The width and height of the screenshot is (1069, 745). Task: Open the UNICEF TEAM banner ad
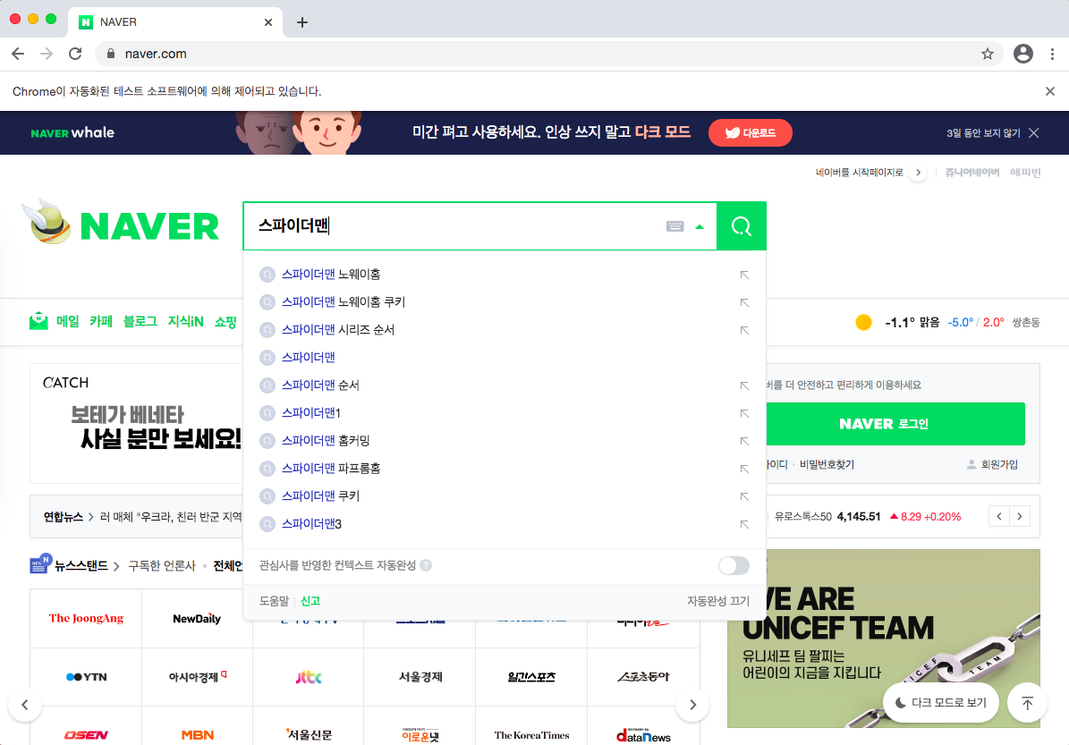884,639
